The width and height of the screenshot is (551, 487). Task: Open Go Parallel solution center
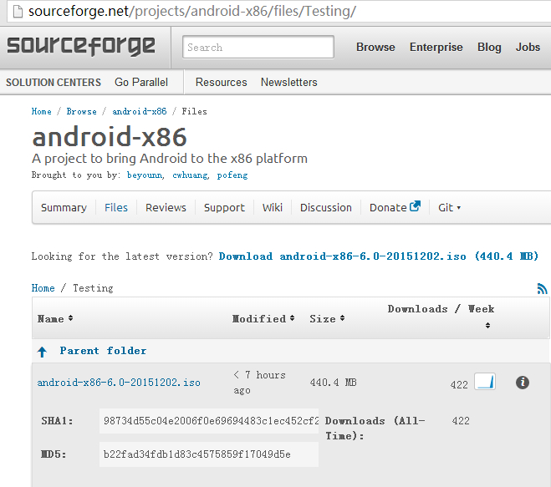[141, 82]
